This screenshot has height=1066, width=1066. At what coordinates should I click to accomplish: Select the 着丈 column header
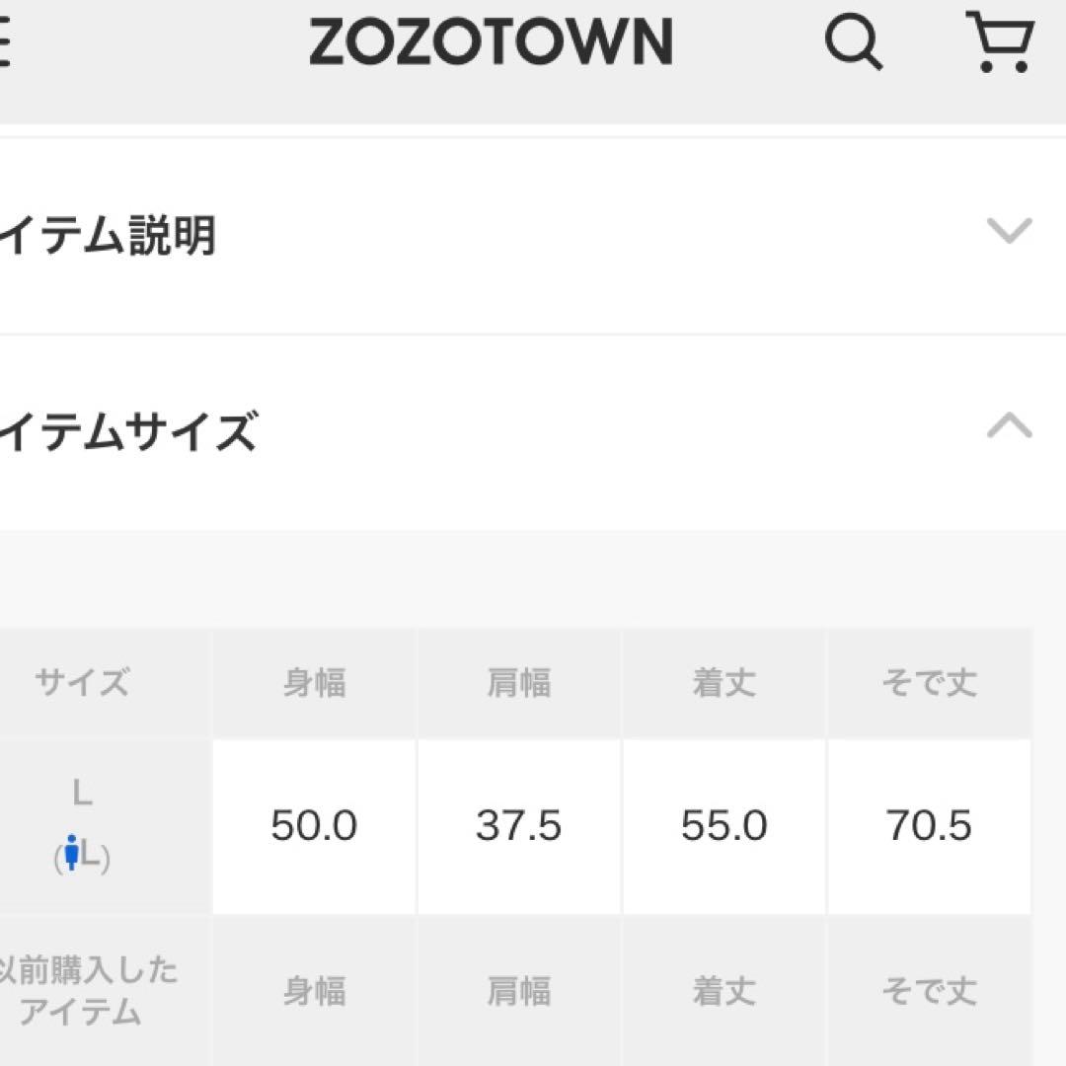coord(723,683)
